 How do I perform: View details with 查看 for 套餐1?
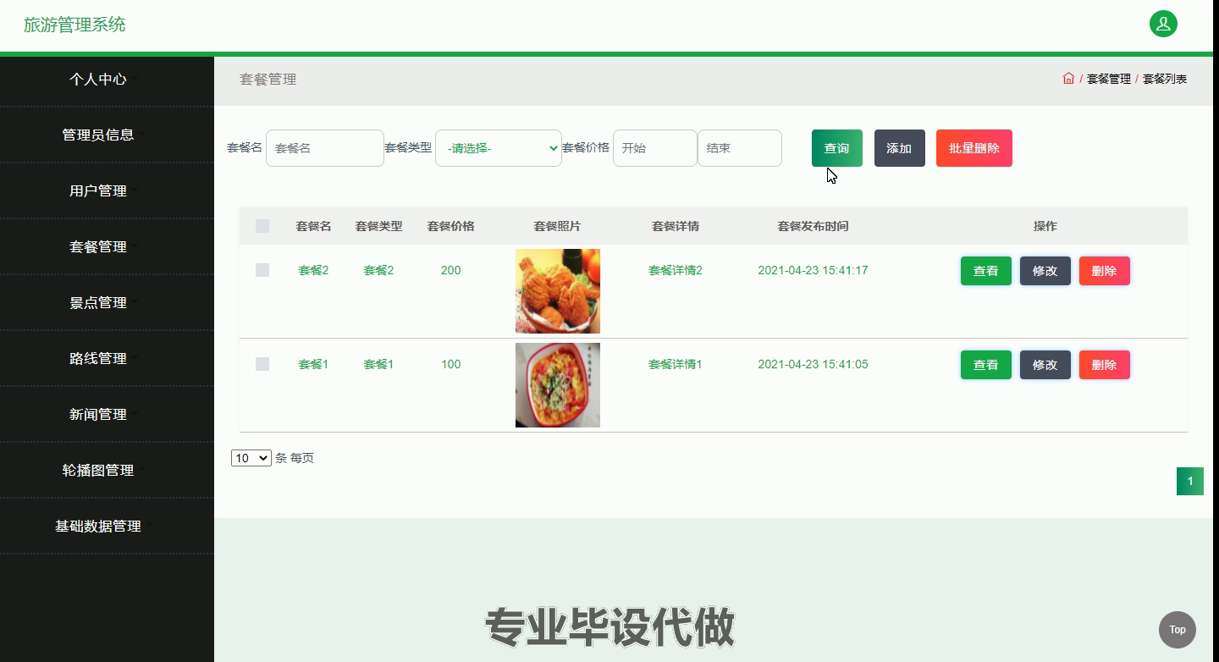tap(986, 365)
